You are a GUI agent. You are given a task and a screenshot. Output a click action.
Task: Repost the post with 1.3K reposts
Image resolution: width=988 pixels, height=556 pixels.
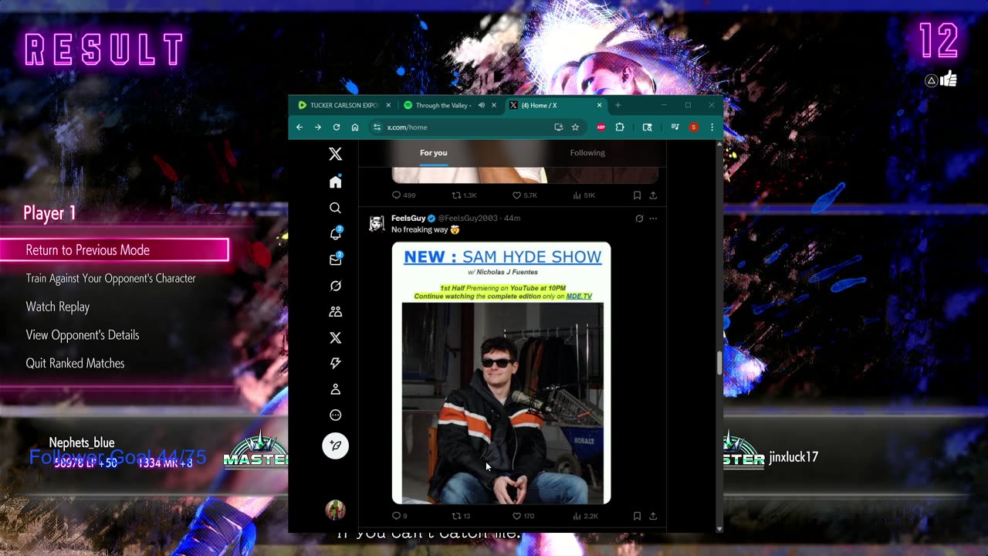click(x=464, y=195)
